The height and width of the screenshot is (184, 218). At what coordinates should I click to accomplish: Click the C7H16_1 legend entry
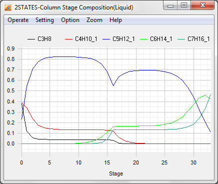tap(193, 39)
